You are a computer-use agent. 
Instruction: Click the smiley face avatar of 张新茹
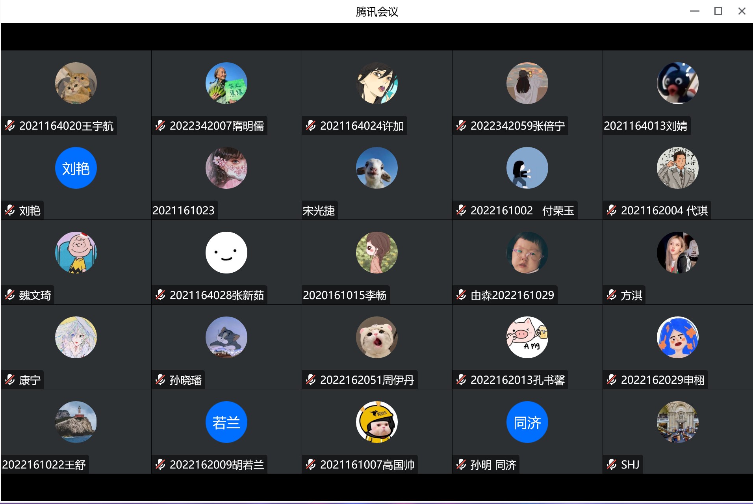[x=226, y=253]
